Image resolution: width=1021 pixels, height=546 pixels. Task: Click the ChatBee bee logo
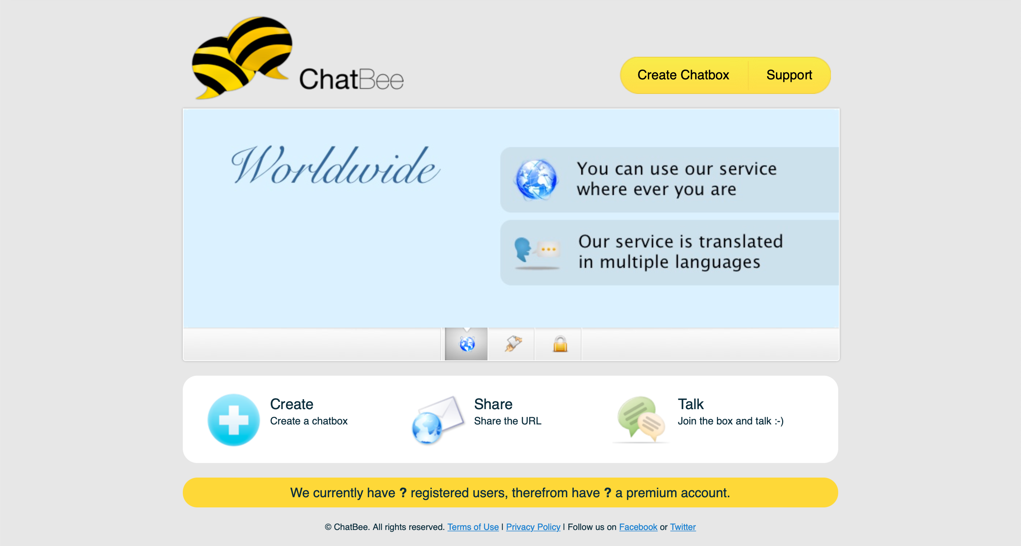(242, 58)
